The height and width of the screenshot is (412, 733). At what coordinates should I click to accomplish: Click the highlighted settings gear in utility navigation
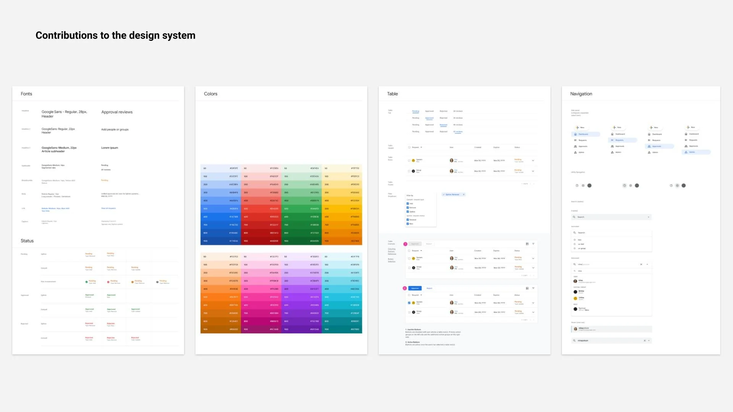[x=677, y=186]
